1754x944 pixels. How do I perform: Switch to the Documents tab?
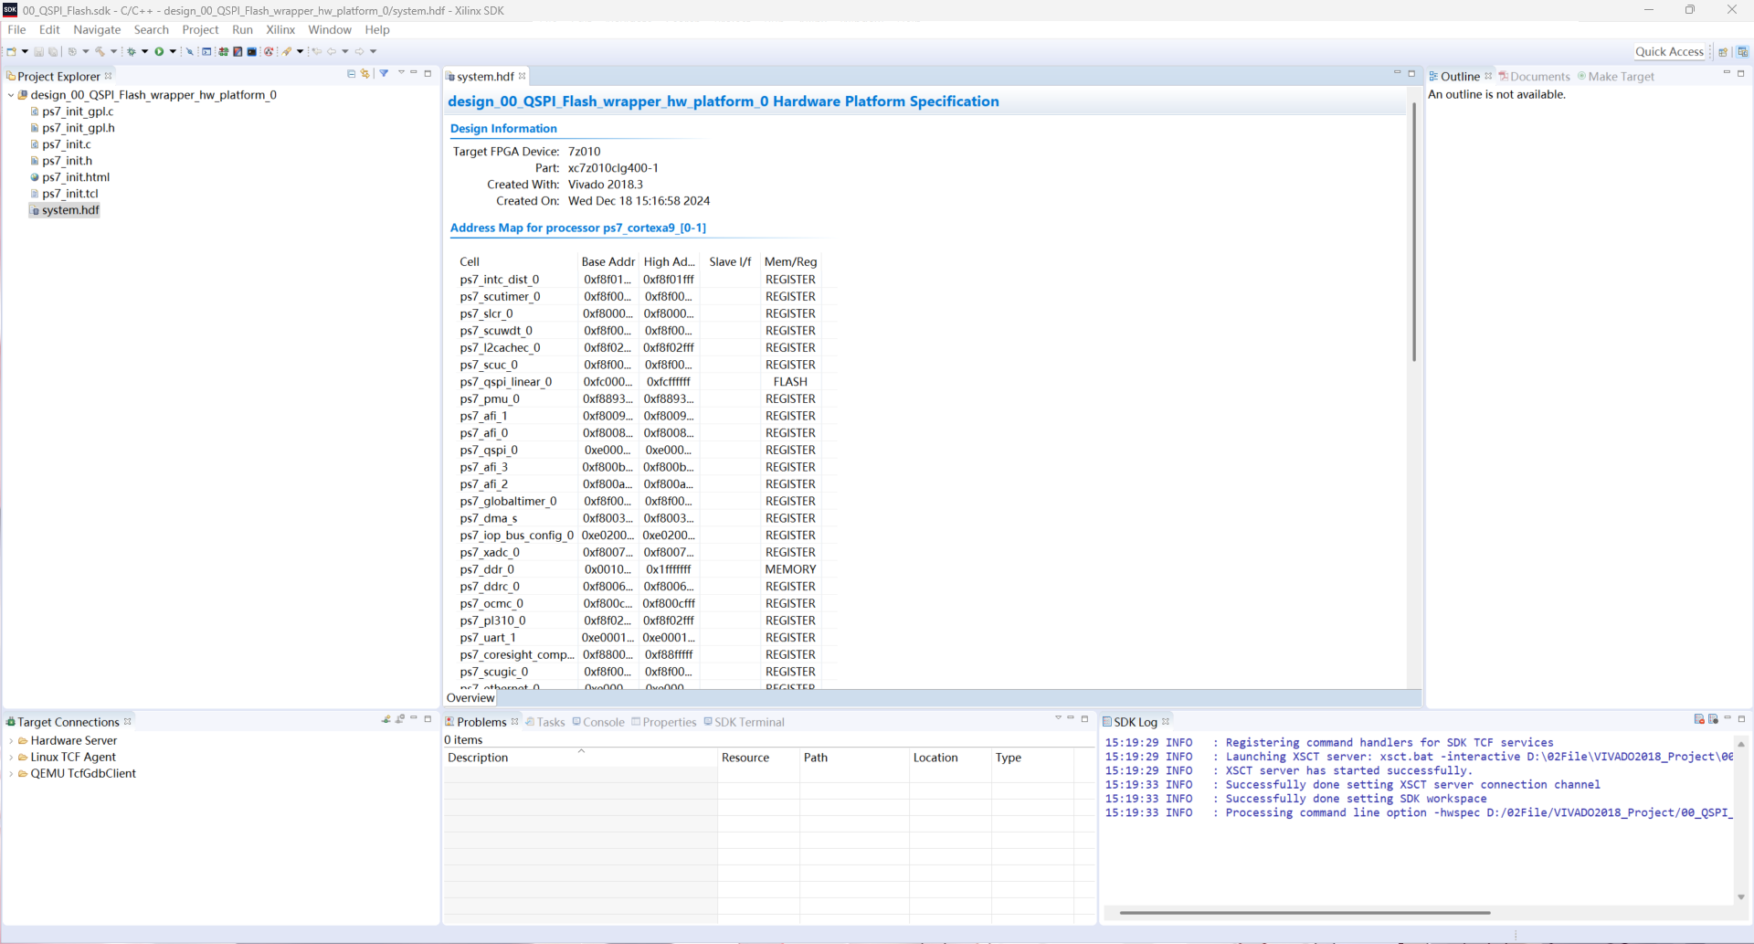tap(1535, 77)
